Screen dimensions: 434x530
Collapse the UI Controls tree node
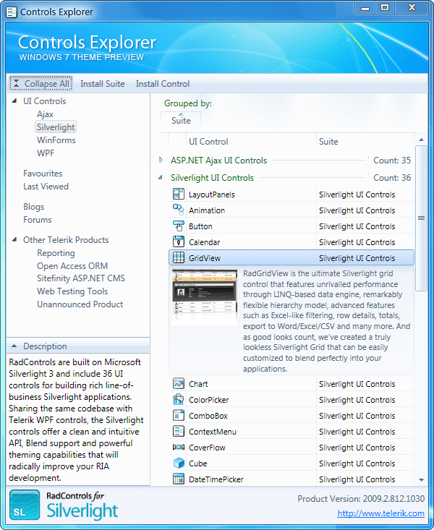(14, 101)
